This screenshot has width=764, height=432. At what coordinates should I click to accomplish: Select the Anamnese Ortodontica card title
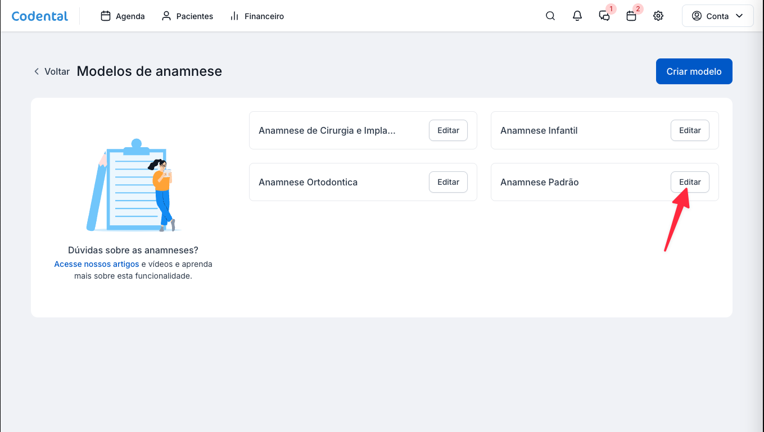tap(308, 182)
